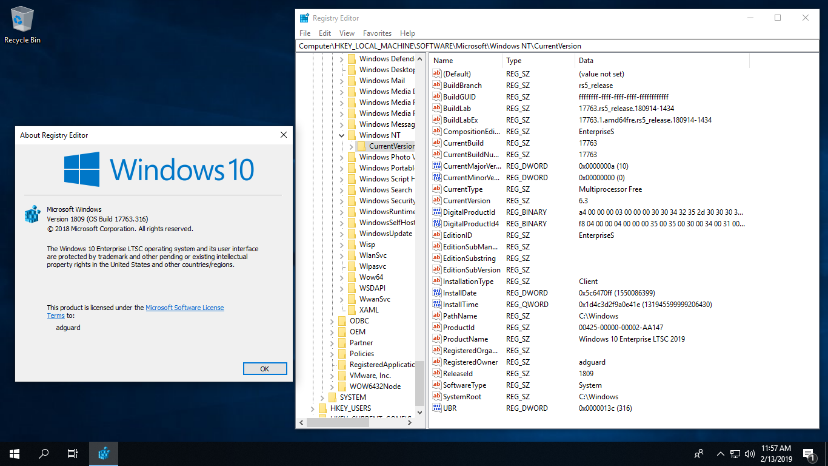Click the network status tray icon
The image size is (828, 466).
735,453
